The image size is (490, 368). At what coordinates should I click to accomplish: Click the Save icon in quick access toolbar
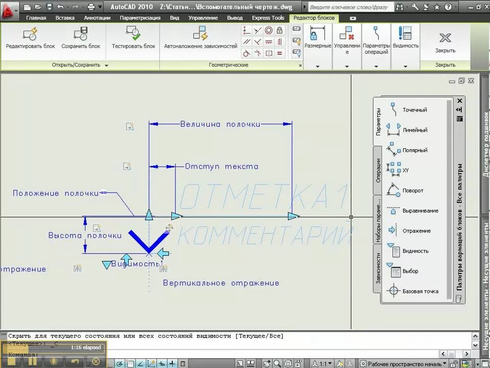pyautogui.click(x=49, y=7)
